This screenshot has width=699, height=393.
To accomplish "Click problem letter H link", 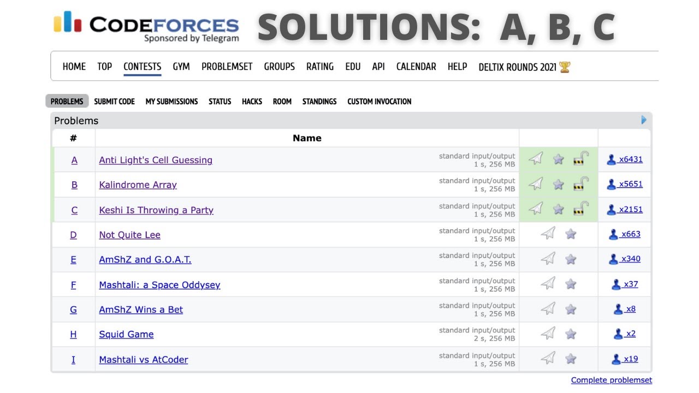I will (73, 334).
